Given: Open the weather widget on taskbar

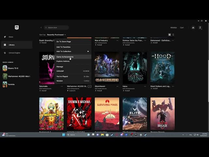Looking at the screenshot, I should 9,135.
